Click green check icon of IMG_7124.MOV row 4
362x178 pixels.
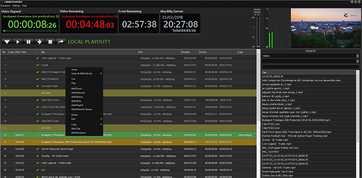click(37, 79)
